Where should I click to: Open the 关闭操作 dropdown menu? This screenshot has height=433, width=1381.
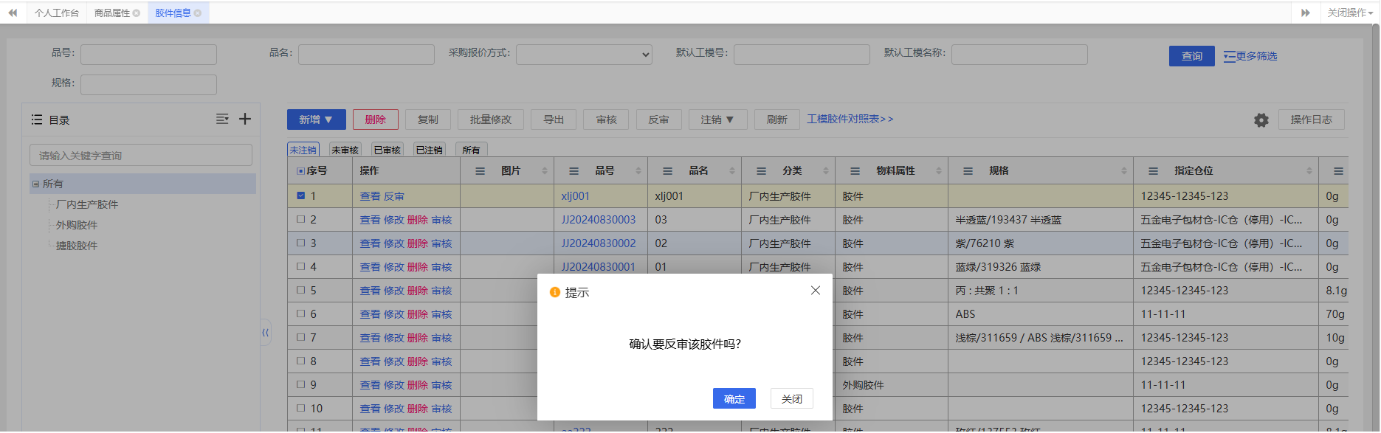1350,13
